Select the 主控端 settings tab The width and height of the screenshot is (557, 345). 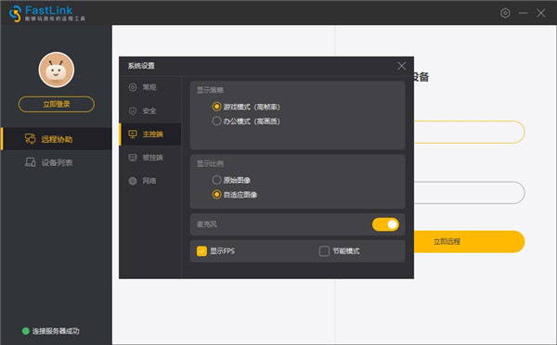point(149,134)
